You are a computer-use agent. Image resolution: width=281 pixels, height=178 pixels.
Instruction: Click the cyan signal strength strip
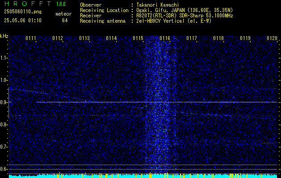pos(143,176)
